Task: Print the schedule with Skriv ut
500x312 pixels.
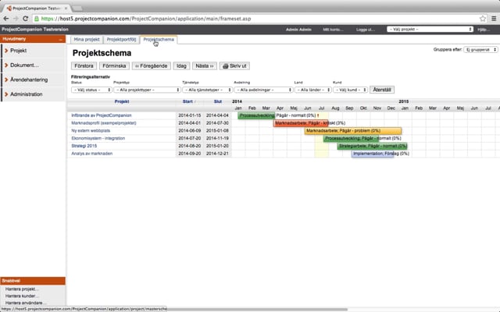Action: pos(234,66)
